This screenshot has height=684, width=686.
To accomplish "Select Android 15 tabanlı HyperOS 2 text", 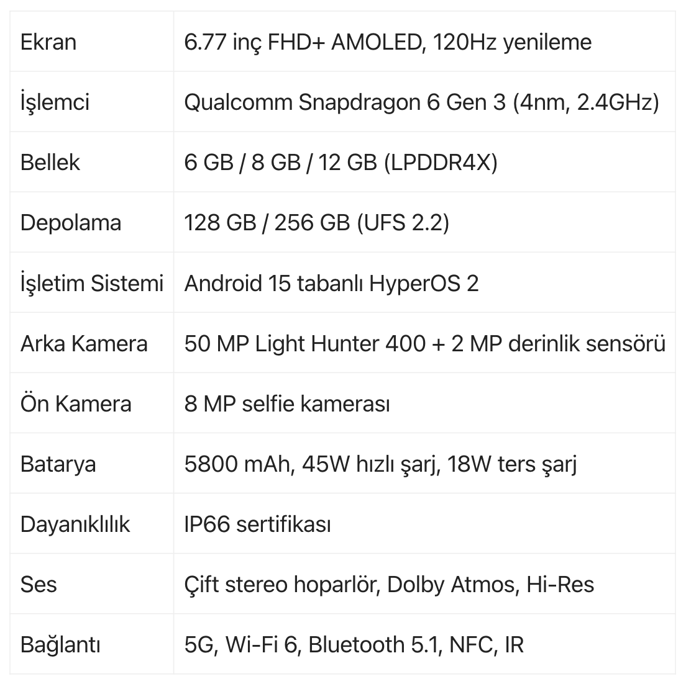I will pyautogui.click(x=331, y=283).
